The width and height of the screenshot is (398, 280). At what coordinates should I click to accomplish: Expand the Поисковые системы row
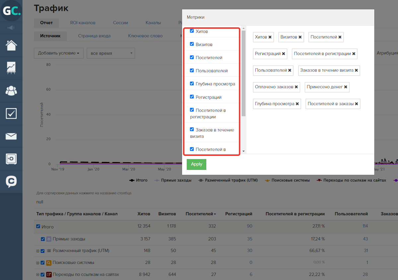coord(38,263)
